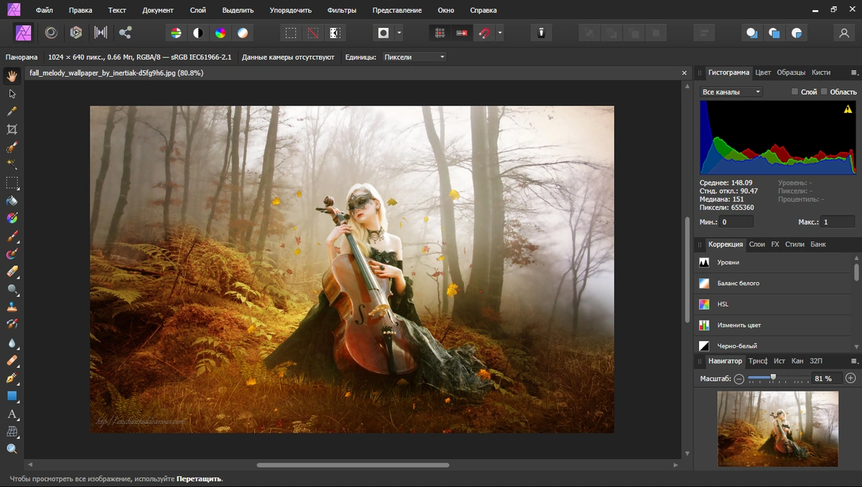Select the Color Picker eyedropper tool
Viewport: 862px width, 487px height.
[12, 112]
